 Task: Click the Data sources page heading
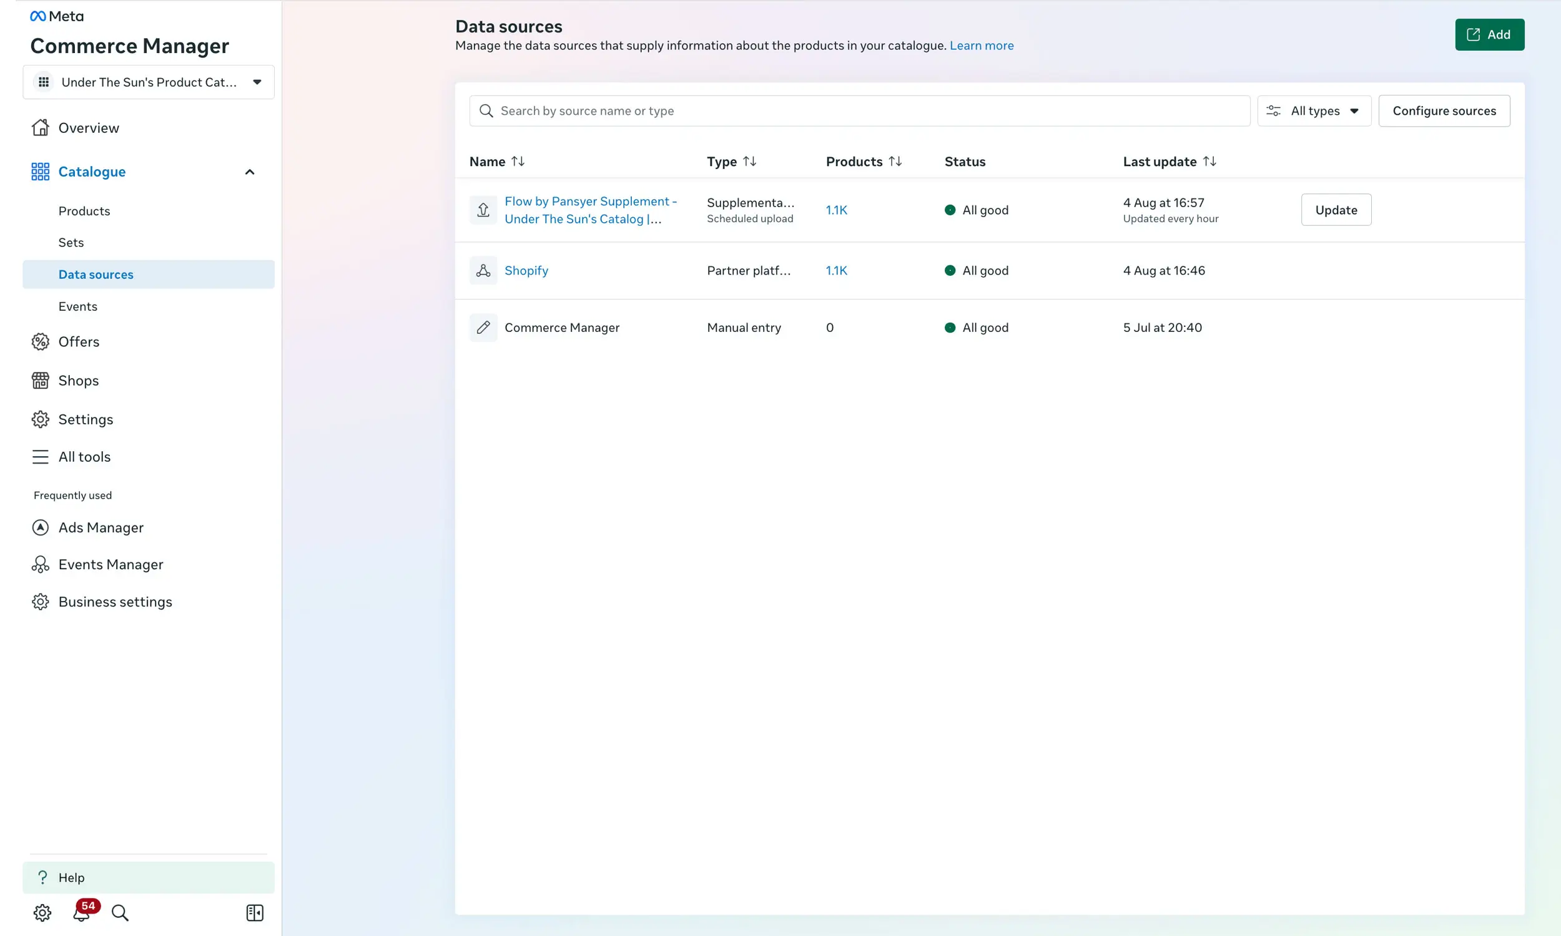pos(508,26)
